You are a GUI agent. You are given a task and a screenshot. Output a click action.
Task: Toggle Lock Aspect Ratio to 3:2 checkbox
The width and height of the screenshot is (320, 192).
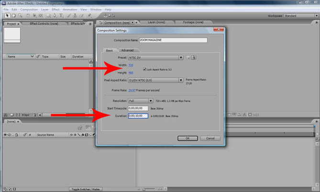(x=144, y=69)
